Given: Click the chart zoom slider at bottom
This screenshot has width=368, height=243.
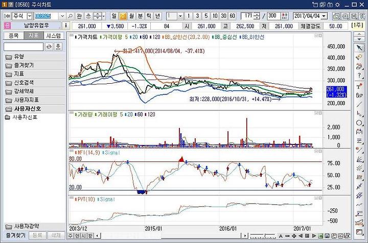Looking at the screenshot, I should pos(263,236).
